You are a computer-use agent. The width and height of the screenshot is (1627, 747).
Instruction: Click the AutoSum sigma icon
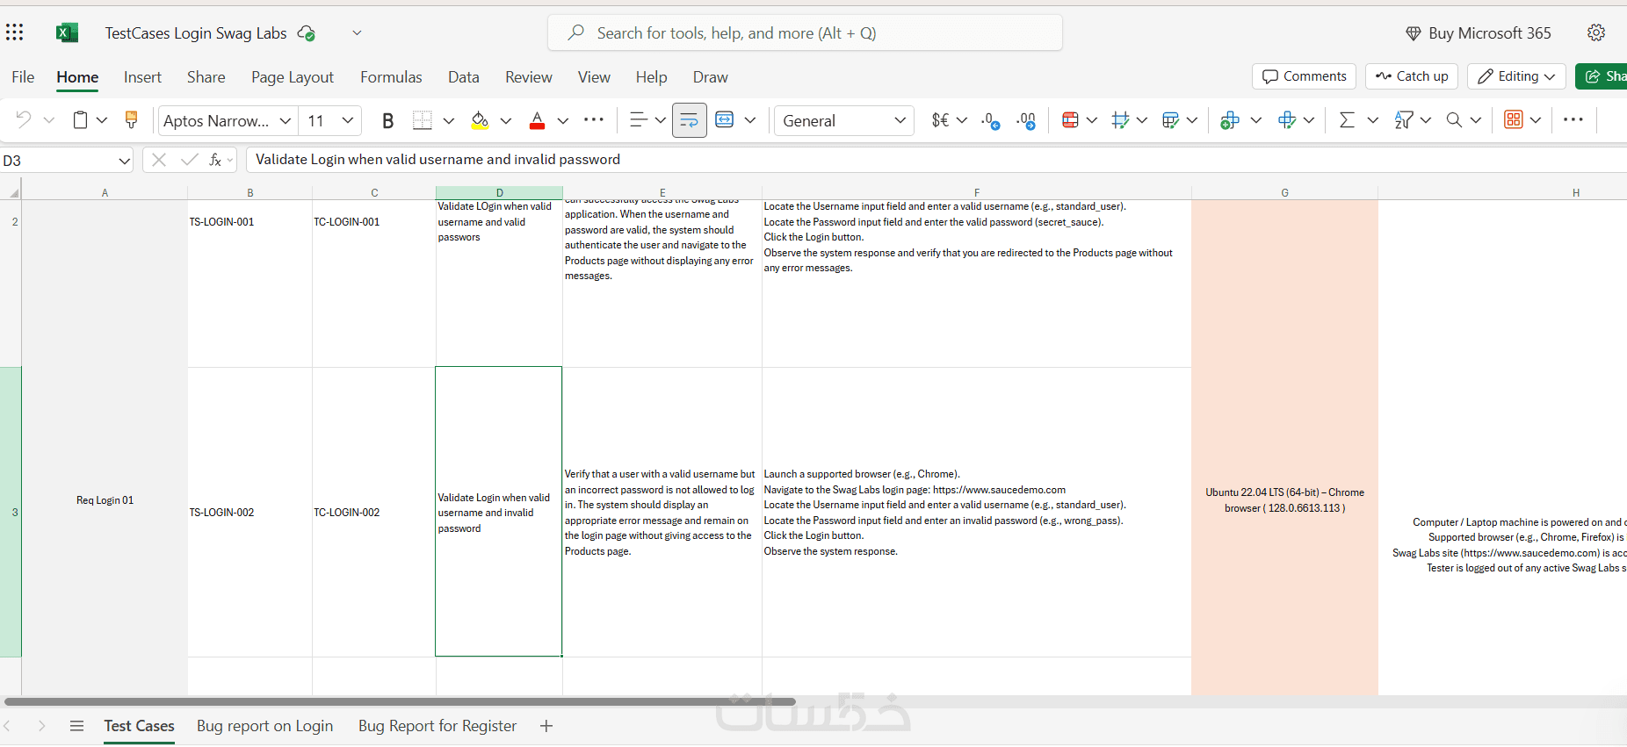[1347, 120]
